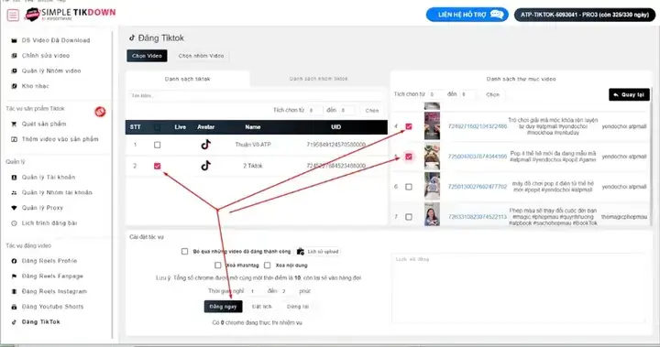Click the ATP-TIKTOK license info badge
Viewport: 660px width, 347px height.
tap(585, 15)
